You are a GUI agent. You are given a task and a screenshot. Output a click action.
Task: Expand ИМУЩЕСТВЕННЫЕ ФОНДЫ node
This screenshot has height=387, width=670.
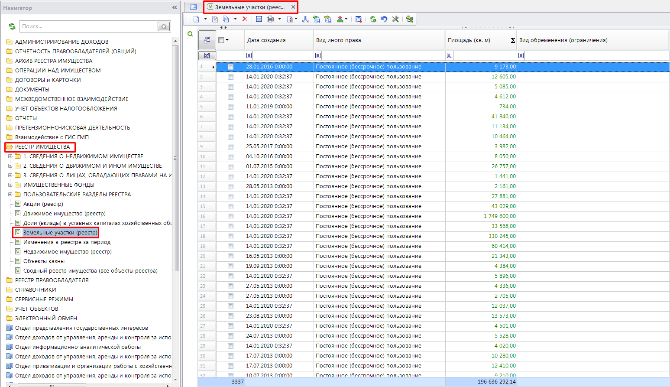tap(10, 185)
